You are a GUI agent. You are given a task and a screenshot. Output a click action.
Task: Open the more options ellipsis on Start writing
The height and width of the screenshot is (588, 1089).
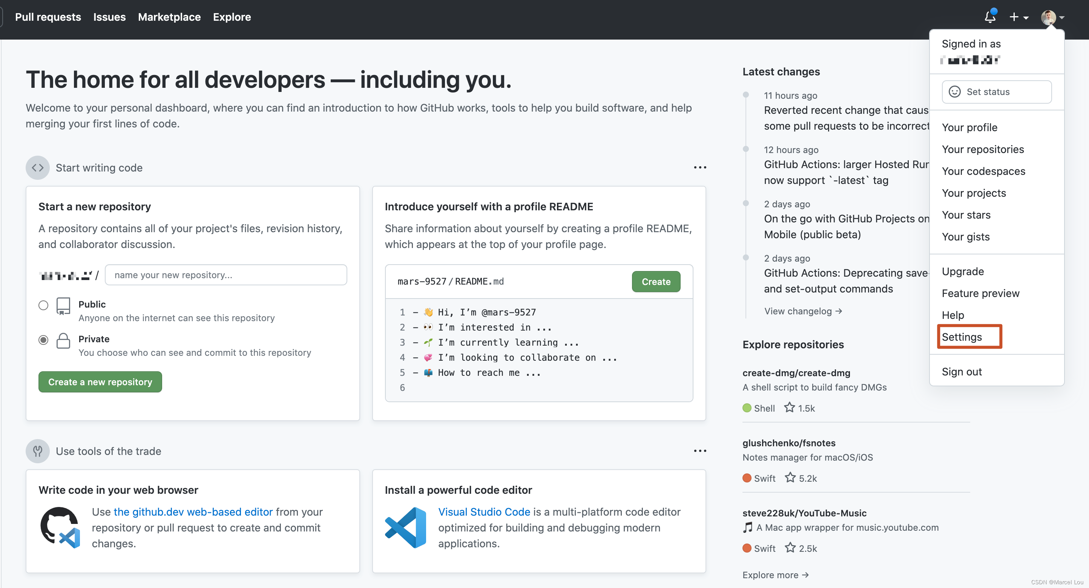(x=700, y=167)
